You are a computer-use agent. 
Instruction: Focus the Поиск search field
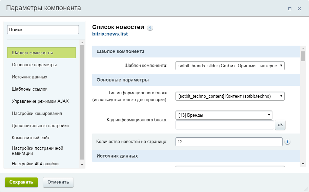[43, 30]
